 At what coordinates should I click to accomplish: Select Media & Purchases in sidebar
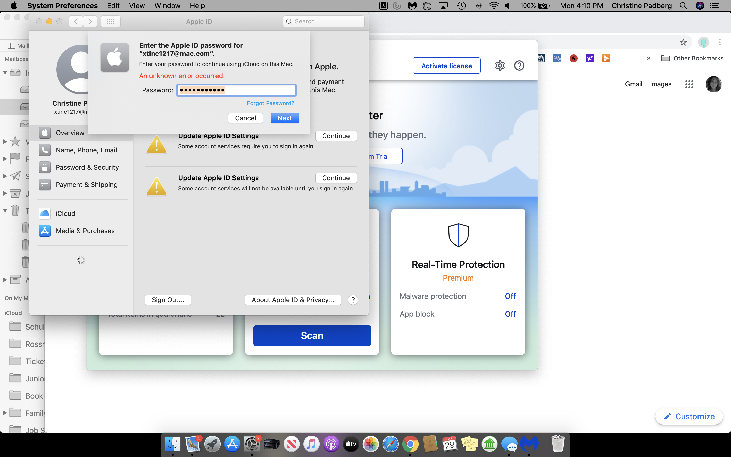[x=85, y=231]
